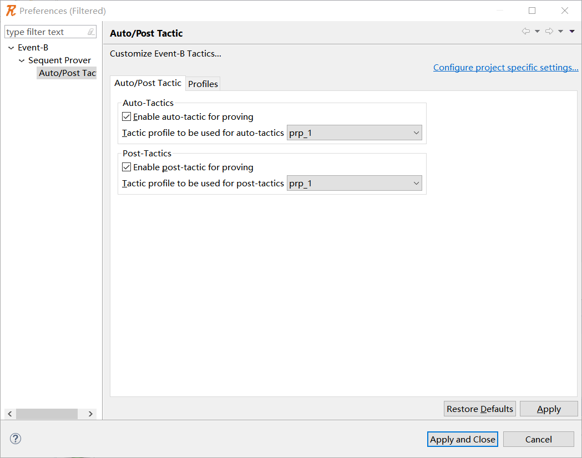The image size is (582, 458).
Task: Open the preferences view menu triangle
Action: (572, 31)
